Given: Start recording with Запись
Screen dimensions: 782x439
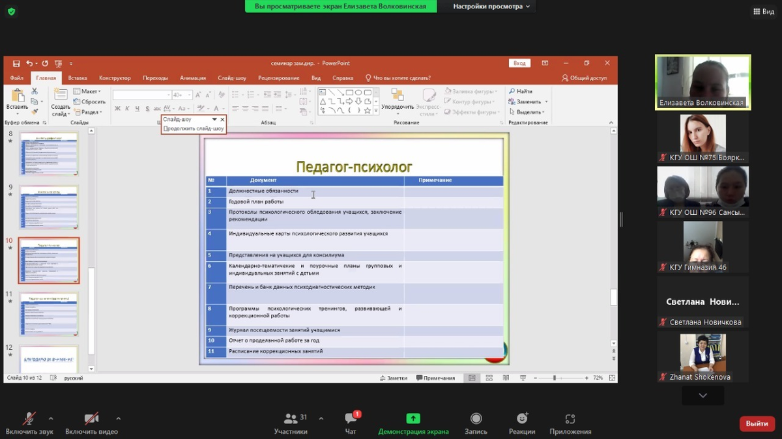Looking at the screenshot, I should pos(476,419).
